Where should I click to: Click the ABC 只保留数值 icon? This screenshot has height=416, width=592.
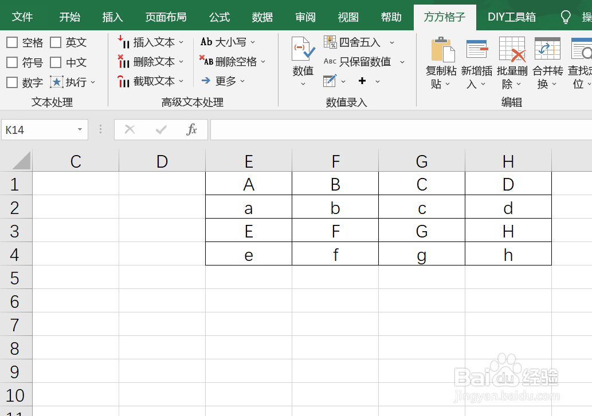(x=330, y=61)
